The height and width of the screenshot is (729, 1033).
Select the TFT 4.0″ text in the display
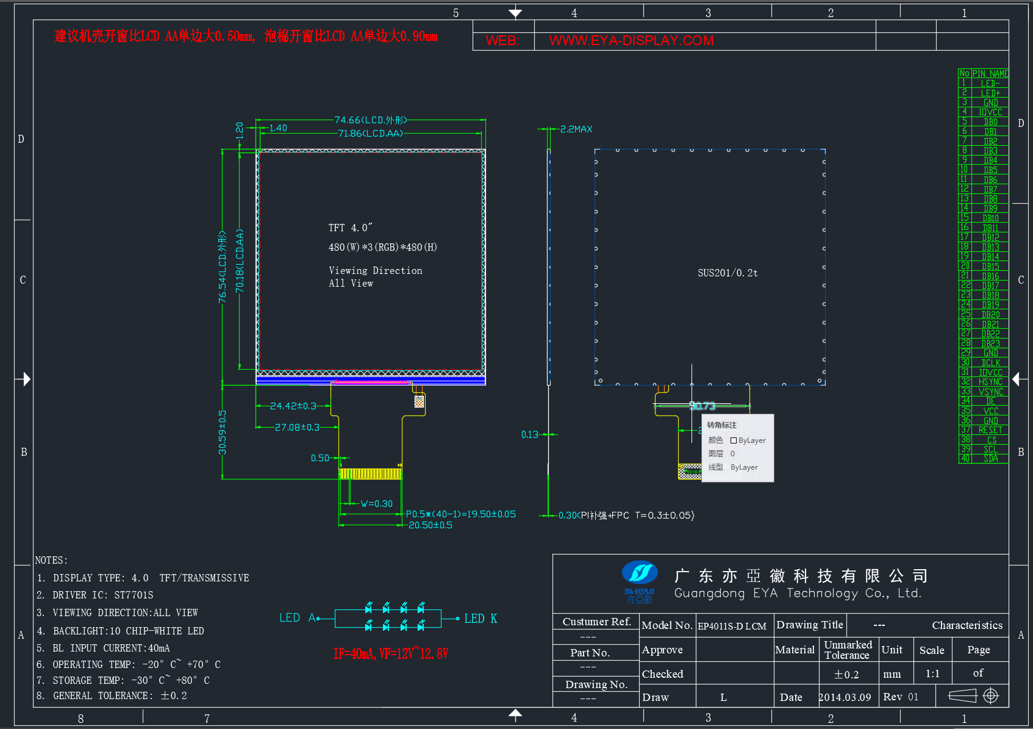[x=350, y=228]
